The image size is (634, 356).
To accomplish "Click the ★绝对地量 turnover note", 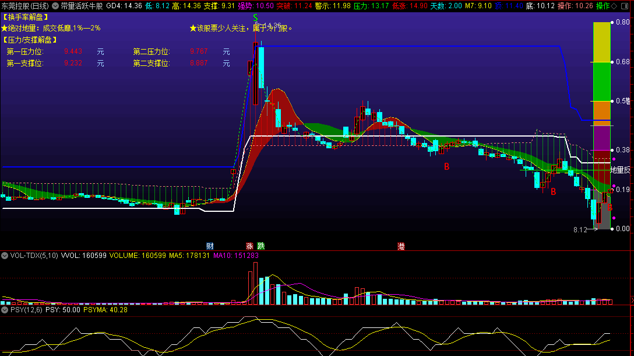I will 51,29.
